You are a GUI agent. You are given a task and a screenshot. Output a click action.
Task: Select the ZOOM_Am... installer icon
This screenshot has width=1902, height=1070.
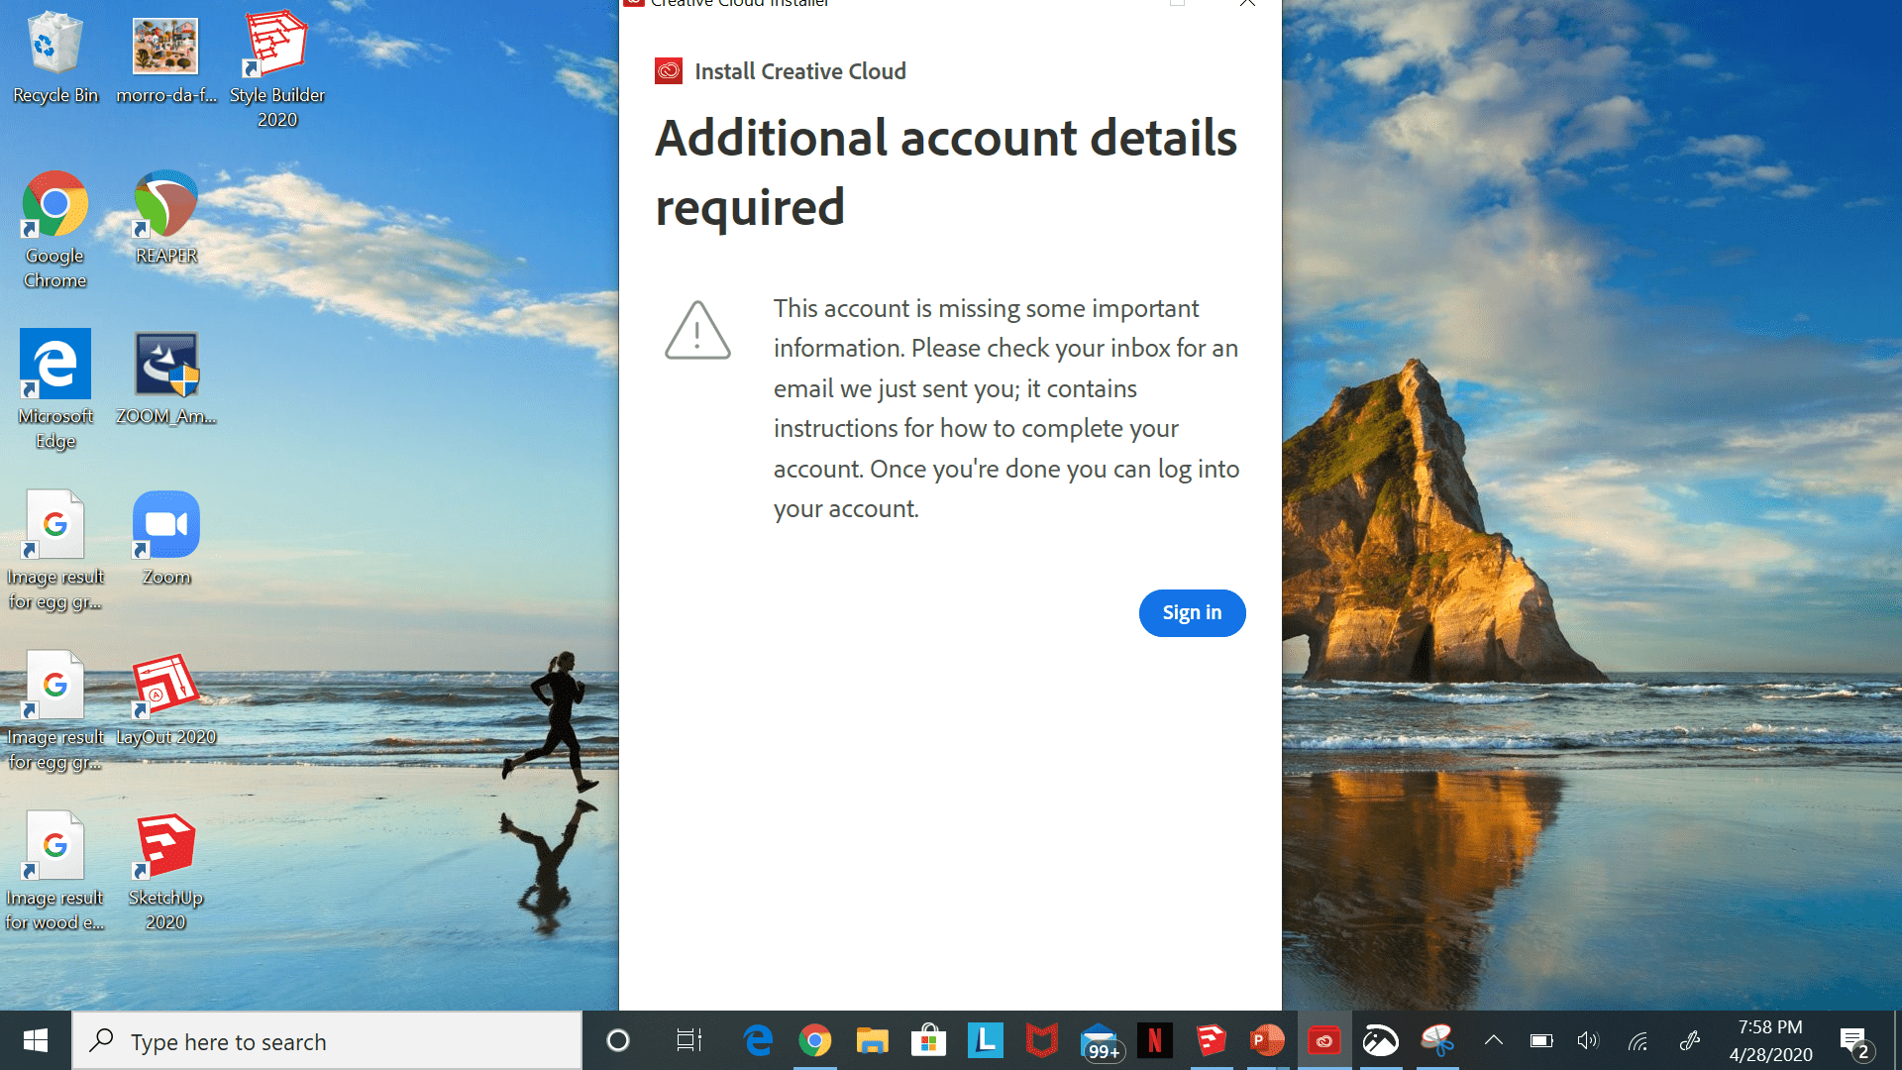[x=166, y=378]
